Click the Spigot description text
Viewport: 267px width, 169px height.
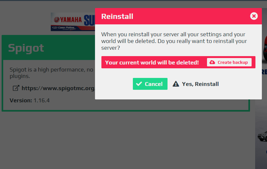coord(51,73)
